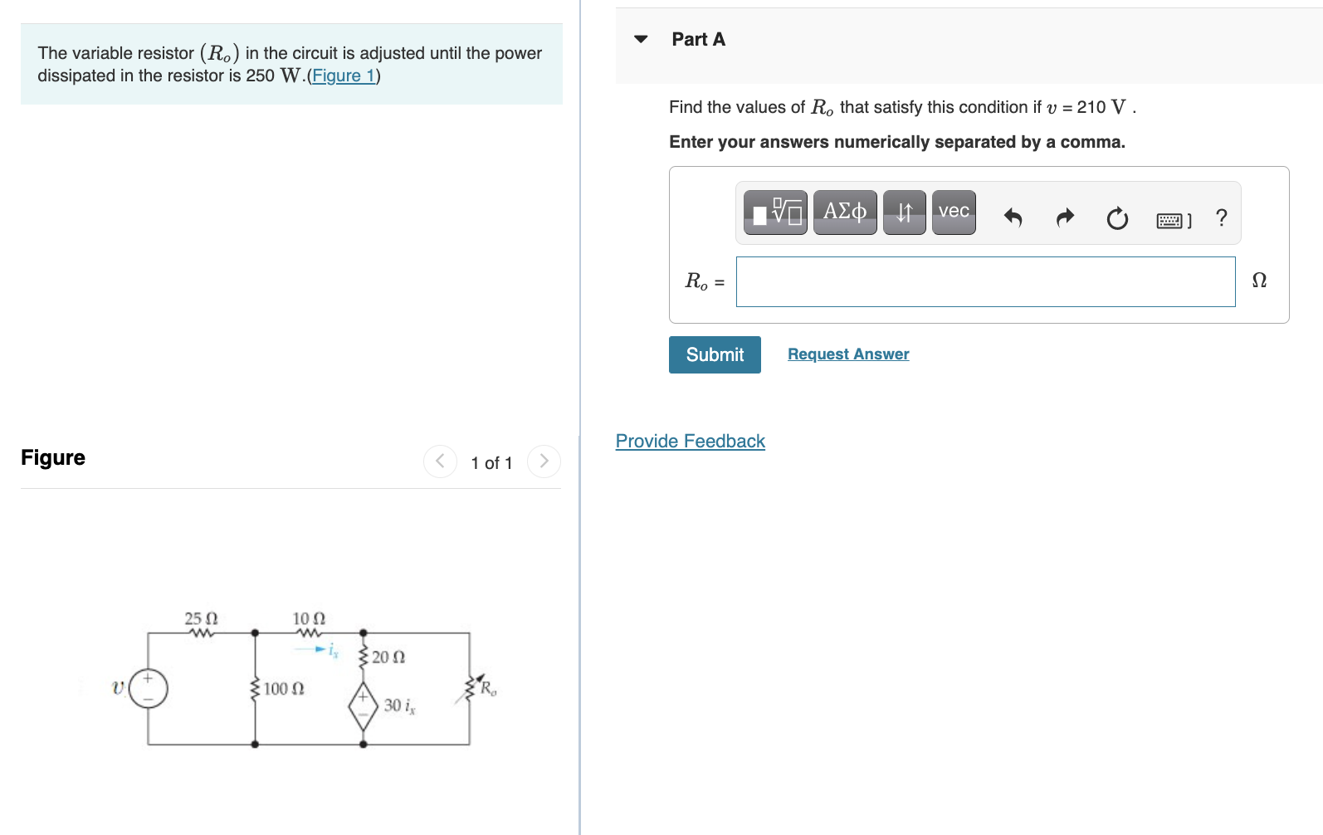Click inside the Ro answer field
This screenshot has height=835, width=1323.
click(984, 282)
